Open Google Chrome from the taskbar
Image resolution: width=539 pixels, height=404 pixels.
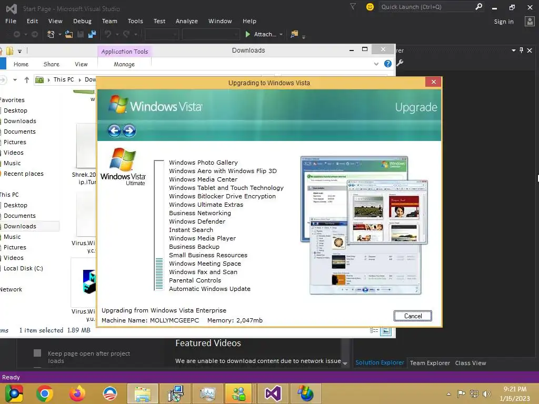[44, 393]
